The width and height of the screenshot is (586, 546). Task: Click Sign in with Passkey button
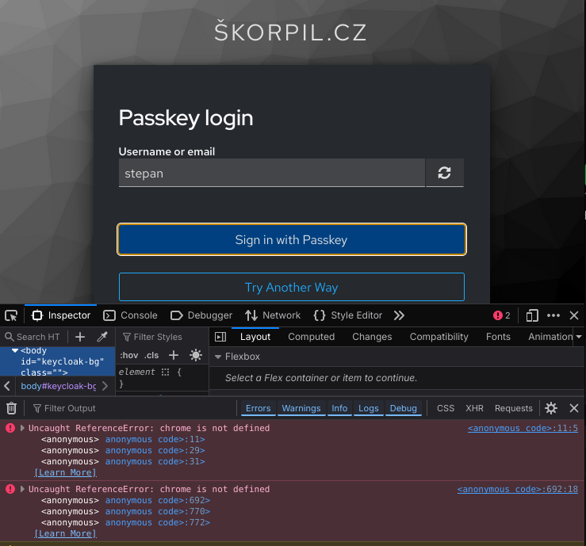click(291, 239)
